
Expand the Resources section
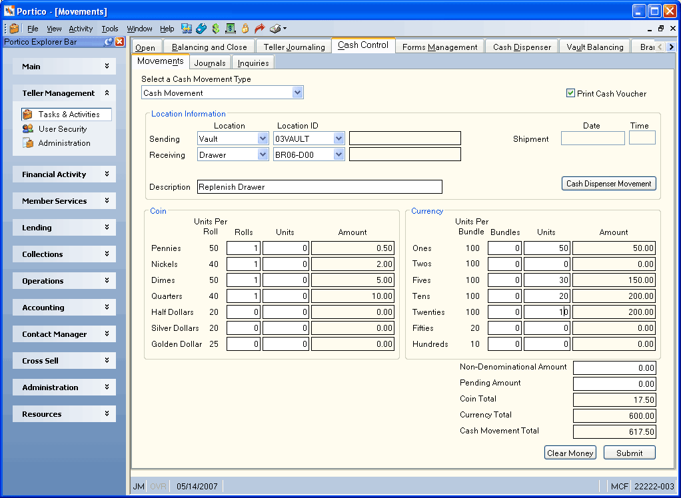[107, 414]
